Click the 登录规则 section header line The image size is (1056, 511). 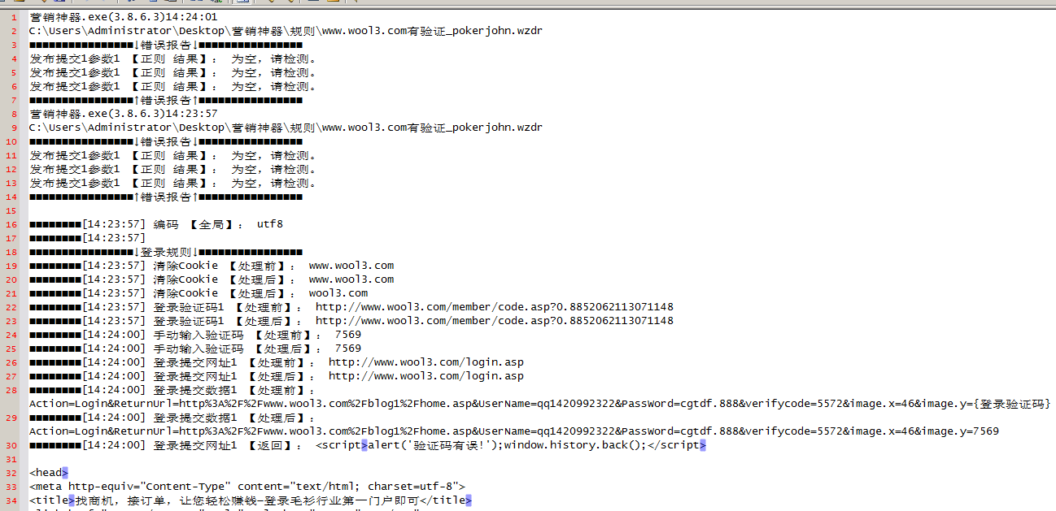click(165, 252)
